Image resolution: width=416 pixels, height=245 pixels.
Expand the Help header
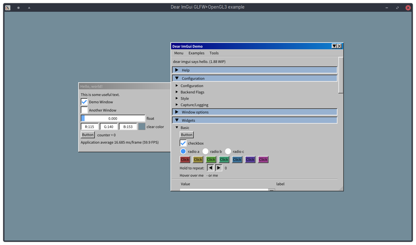tap(255, 70)
